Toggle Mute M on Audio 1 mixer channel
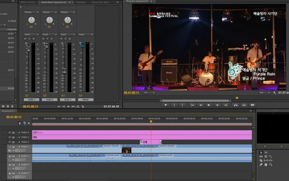The height and width of the screenshot is (181, 289). click(x=25, y=39)
